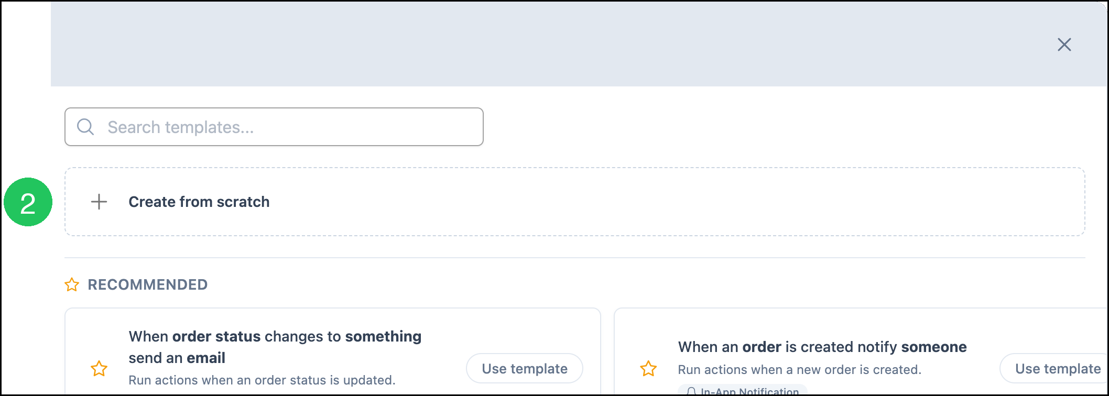Click the green step 2 badge
This screenshot has width=1109, height=396.
[x=28, y=202]
